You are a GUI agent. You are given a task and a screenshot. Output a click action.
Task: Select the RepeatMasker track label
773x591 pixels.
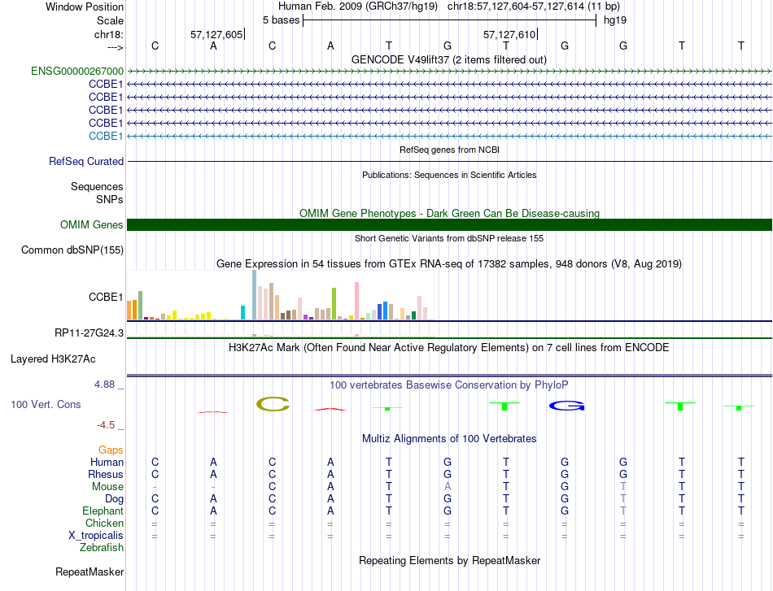pyautogui.click(x=90, y=571)
